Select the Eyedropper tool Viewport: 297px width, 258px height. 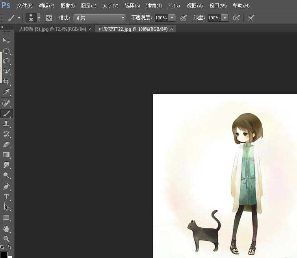[6, 92]
